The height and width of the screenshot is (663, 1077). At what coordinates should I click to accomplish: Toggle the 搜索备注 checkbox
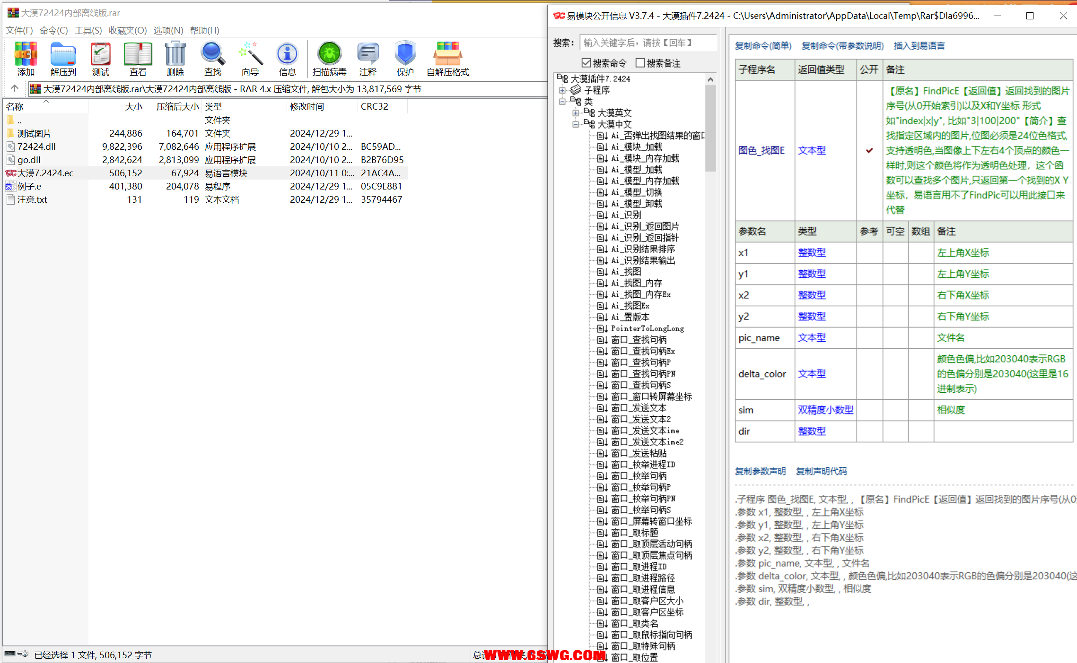640,63
